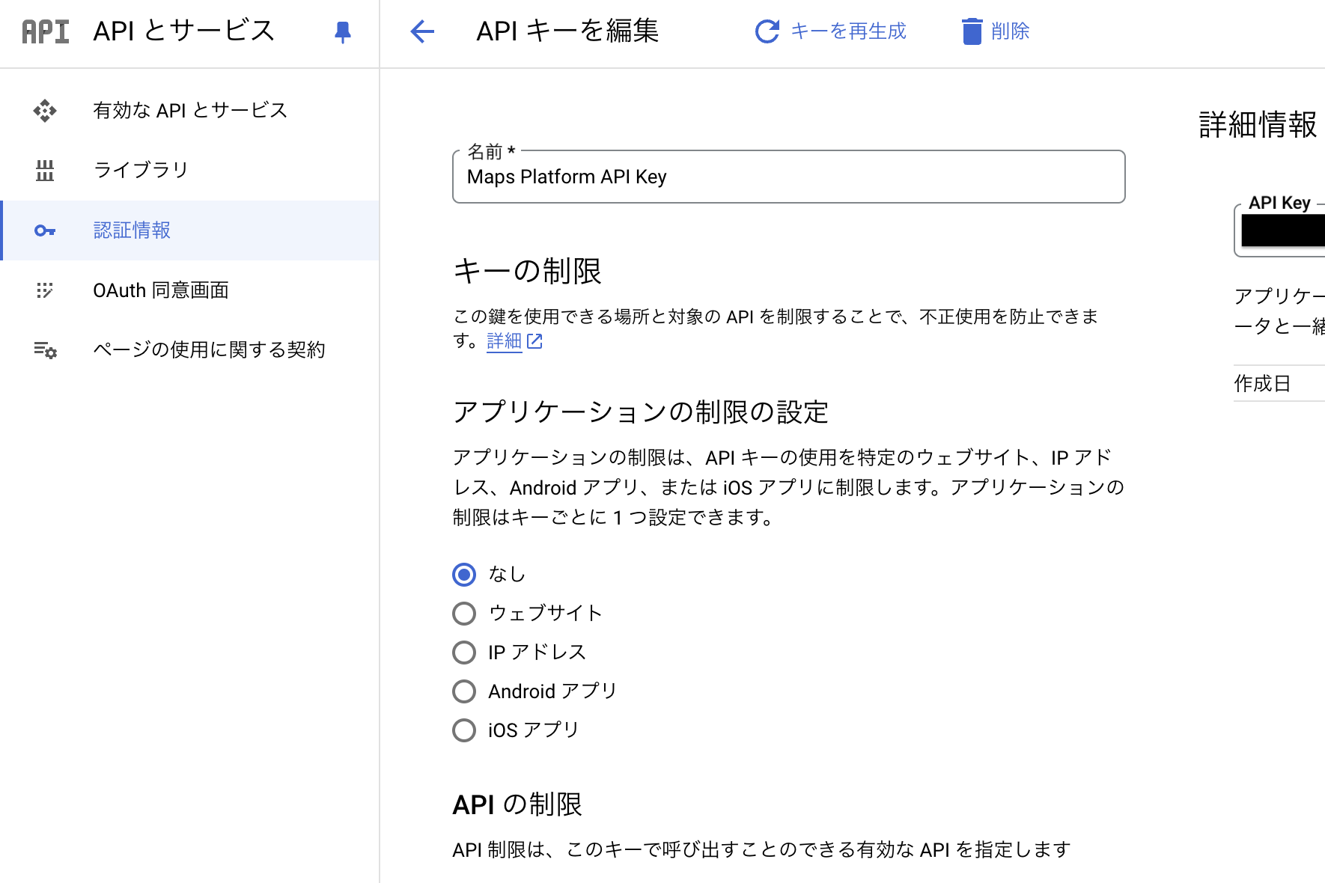Click the Maps Platform API Key name field

point(786,177)
